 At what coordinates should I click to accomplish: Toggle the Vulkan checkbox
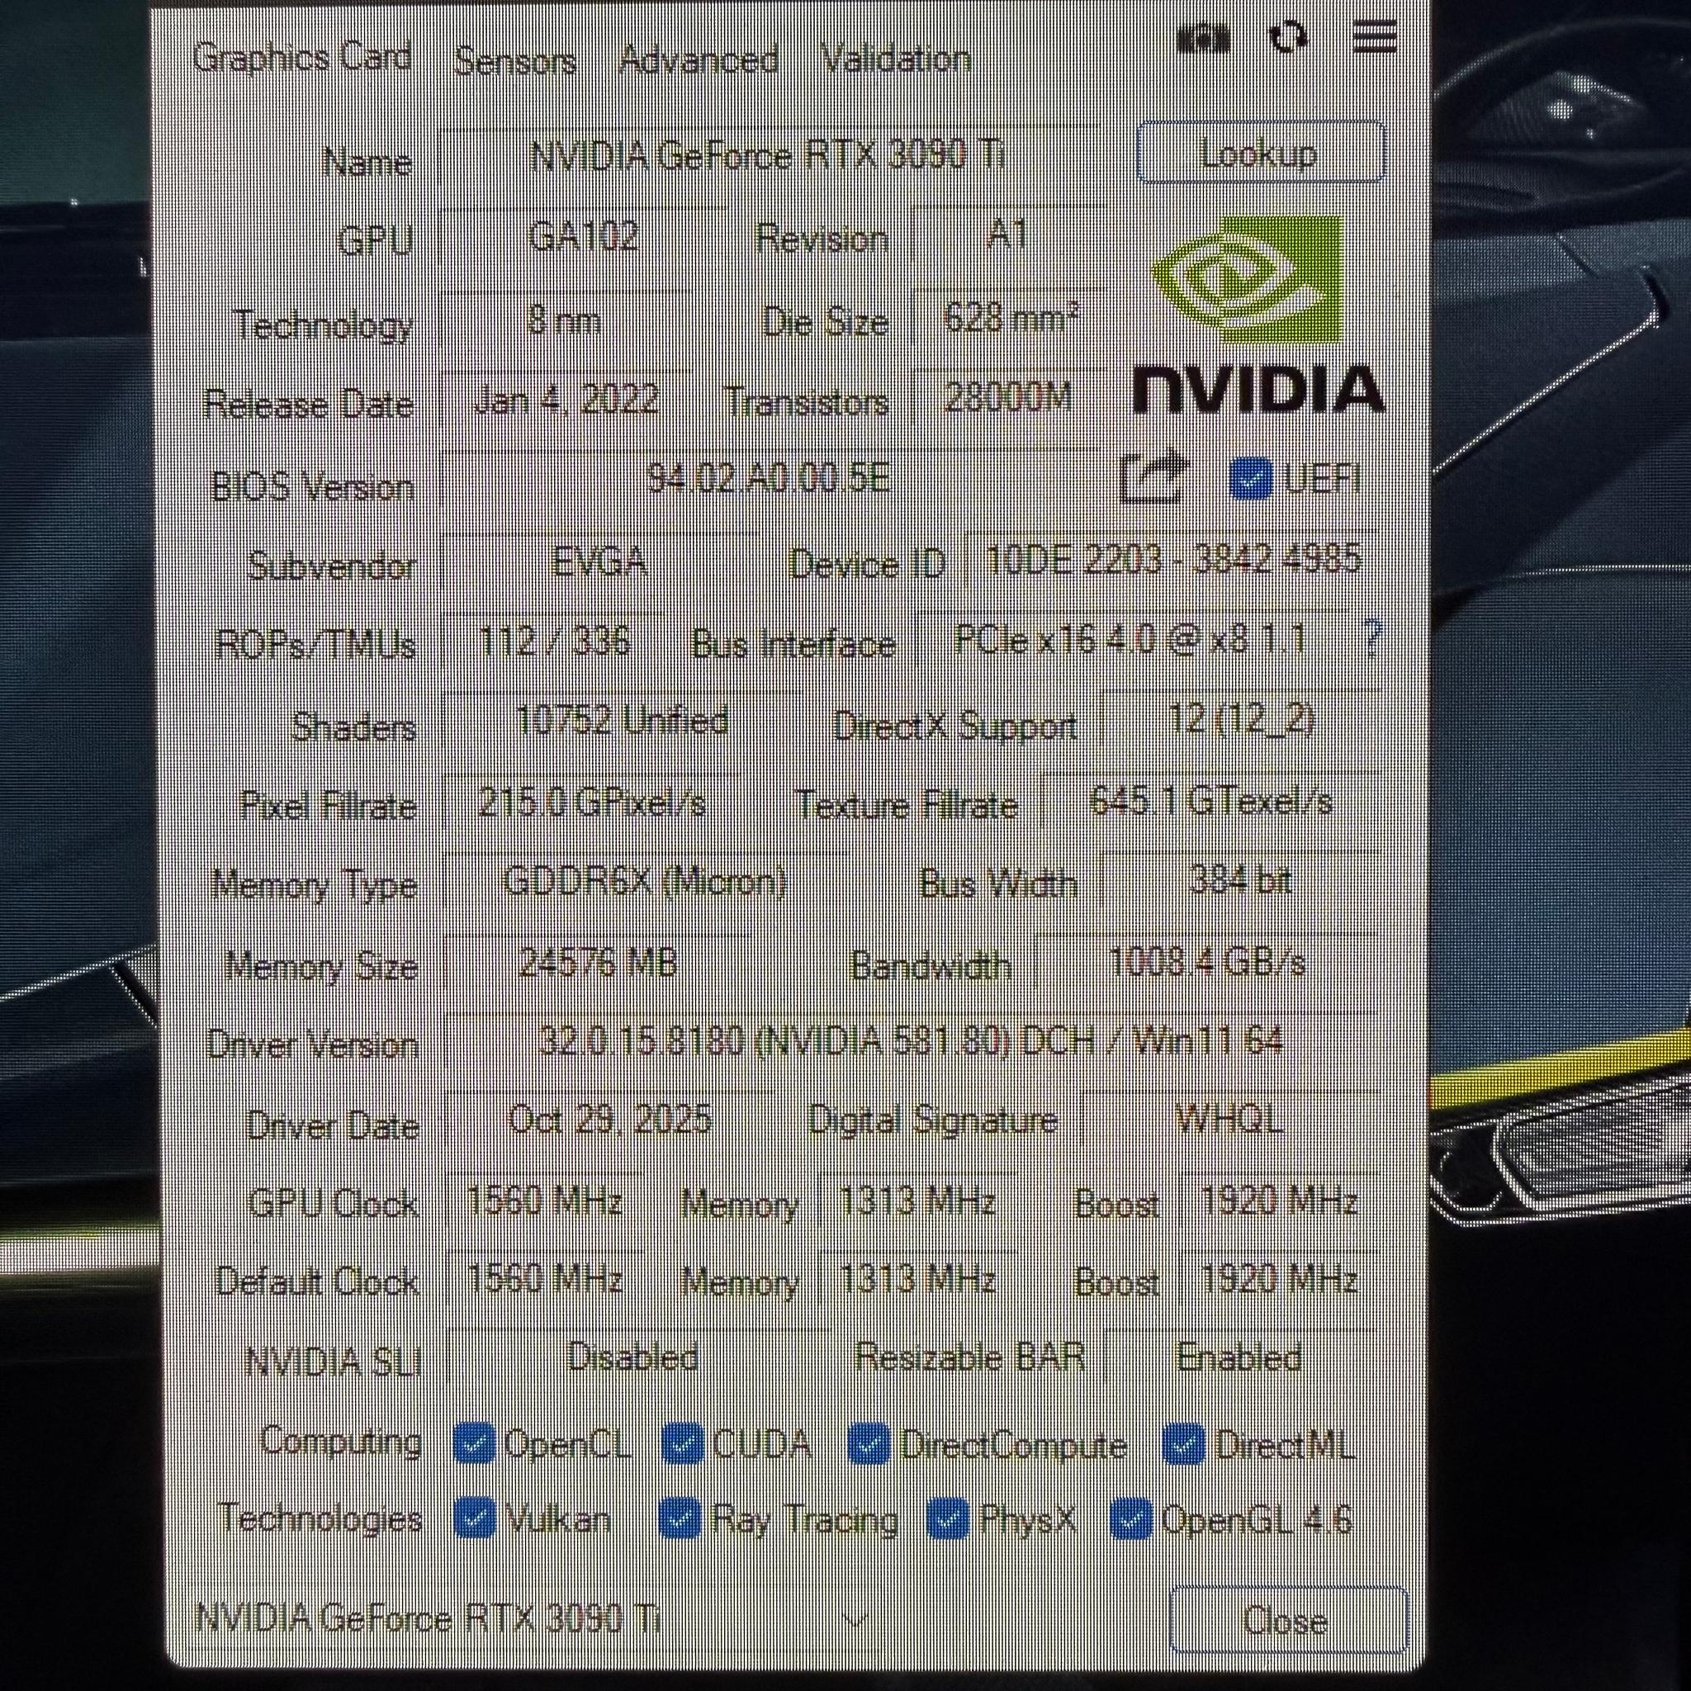[476, 1518]
